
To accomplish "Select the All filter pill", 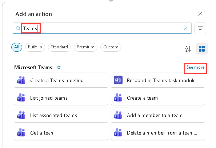I will (x=17, y=47).
